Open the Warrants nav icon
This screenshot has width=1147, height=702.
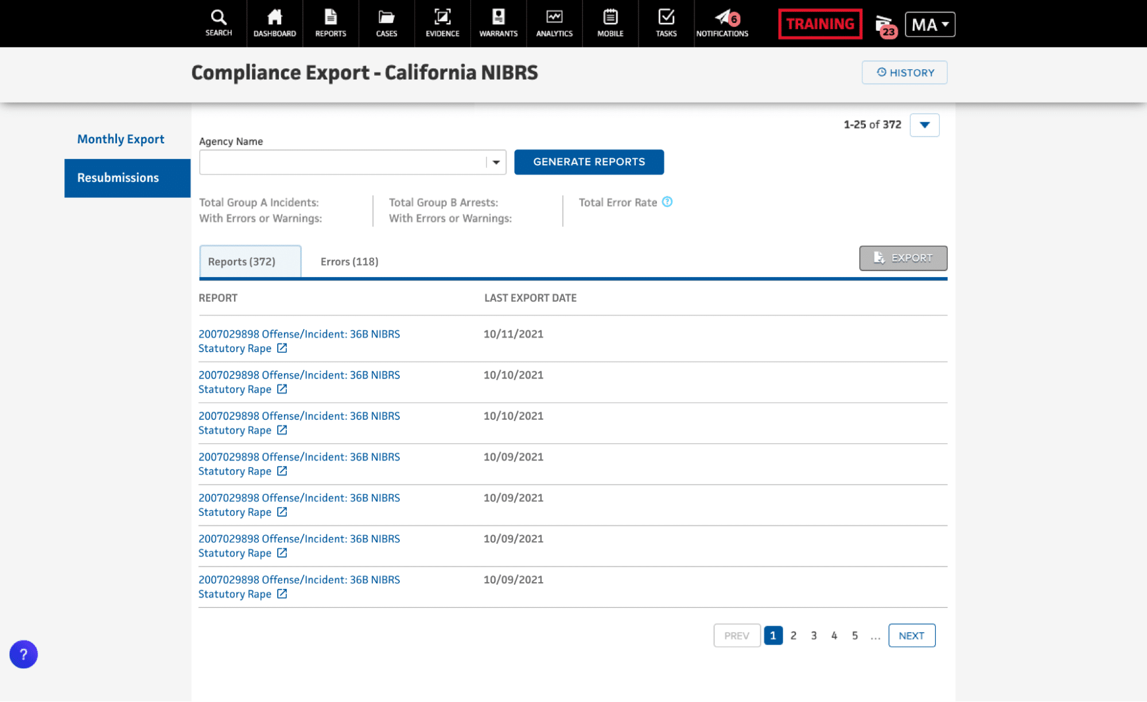(x=498, y=23)
